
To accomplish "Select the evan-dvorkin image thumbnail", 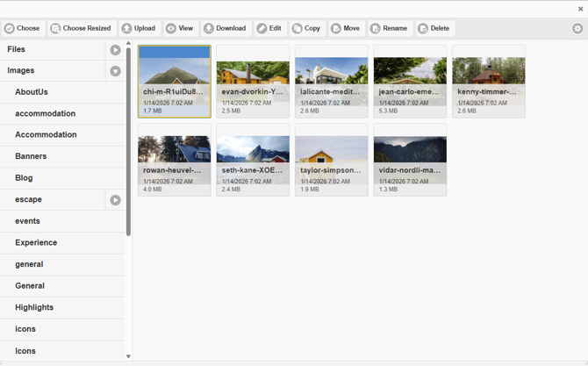I will tap(253, 82).
